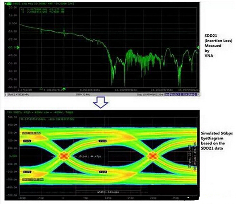Viewport: 236px width, 204px height.
Task: Click the width 144.6ps readout
Action: click(108, 192)
